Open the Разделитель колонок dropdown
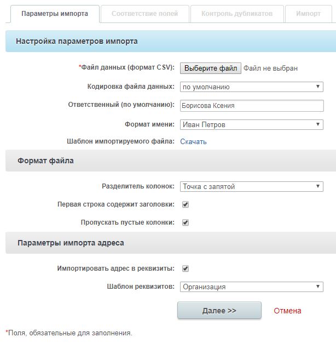 click(252, 187)
